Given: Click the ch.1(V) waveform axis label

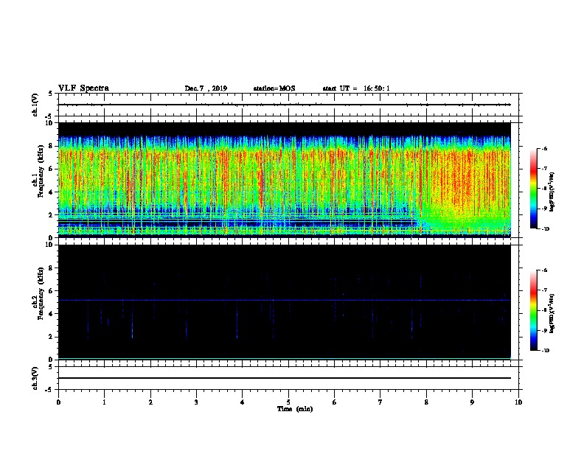Looking at the screenshot, I should click(35, 105).
